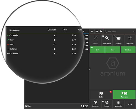This screenshot has width=136, height=109.
Task: Click the 6.60 amount in order list
Action: (x=86, y=46)
